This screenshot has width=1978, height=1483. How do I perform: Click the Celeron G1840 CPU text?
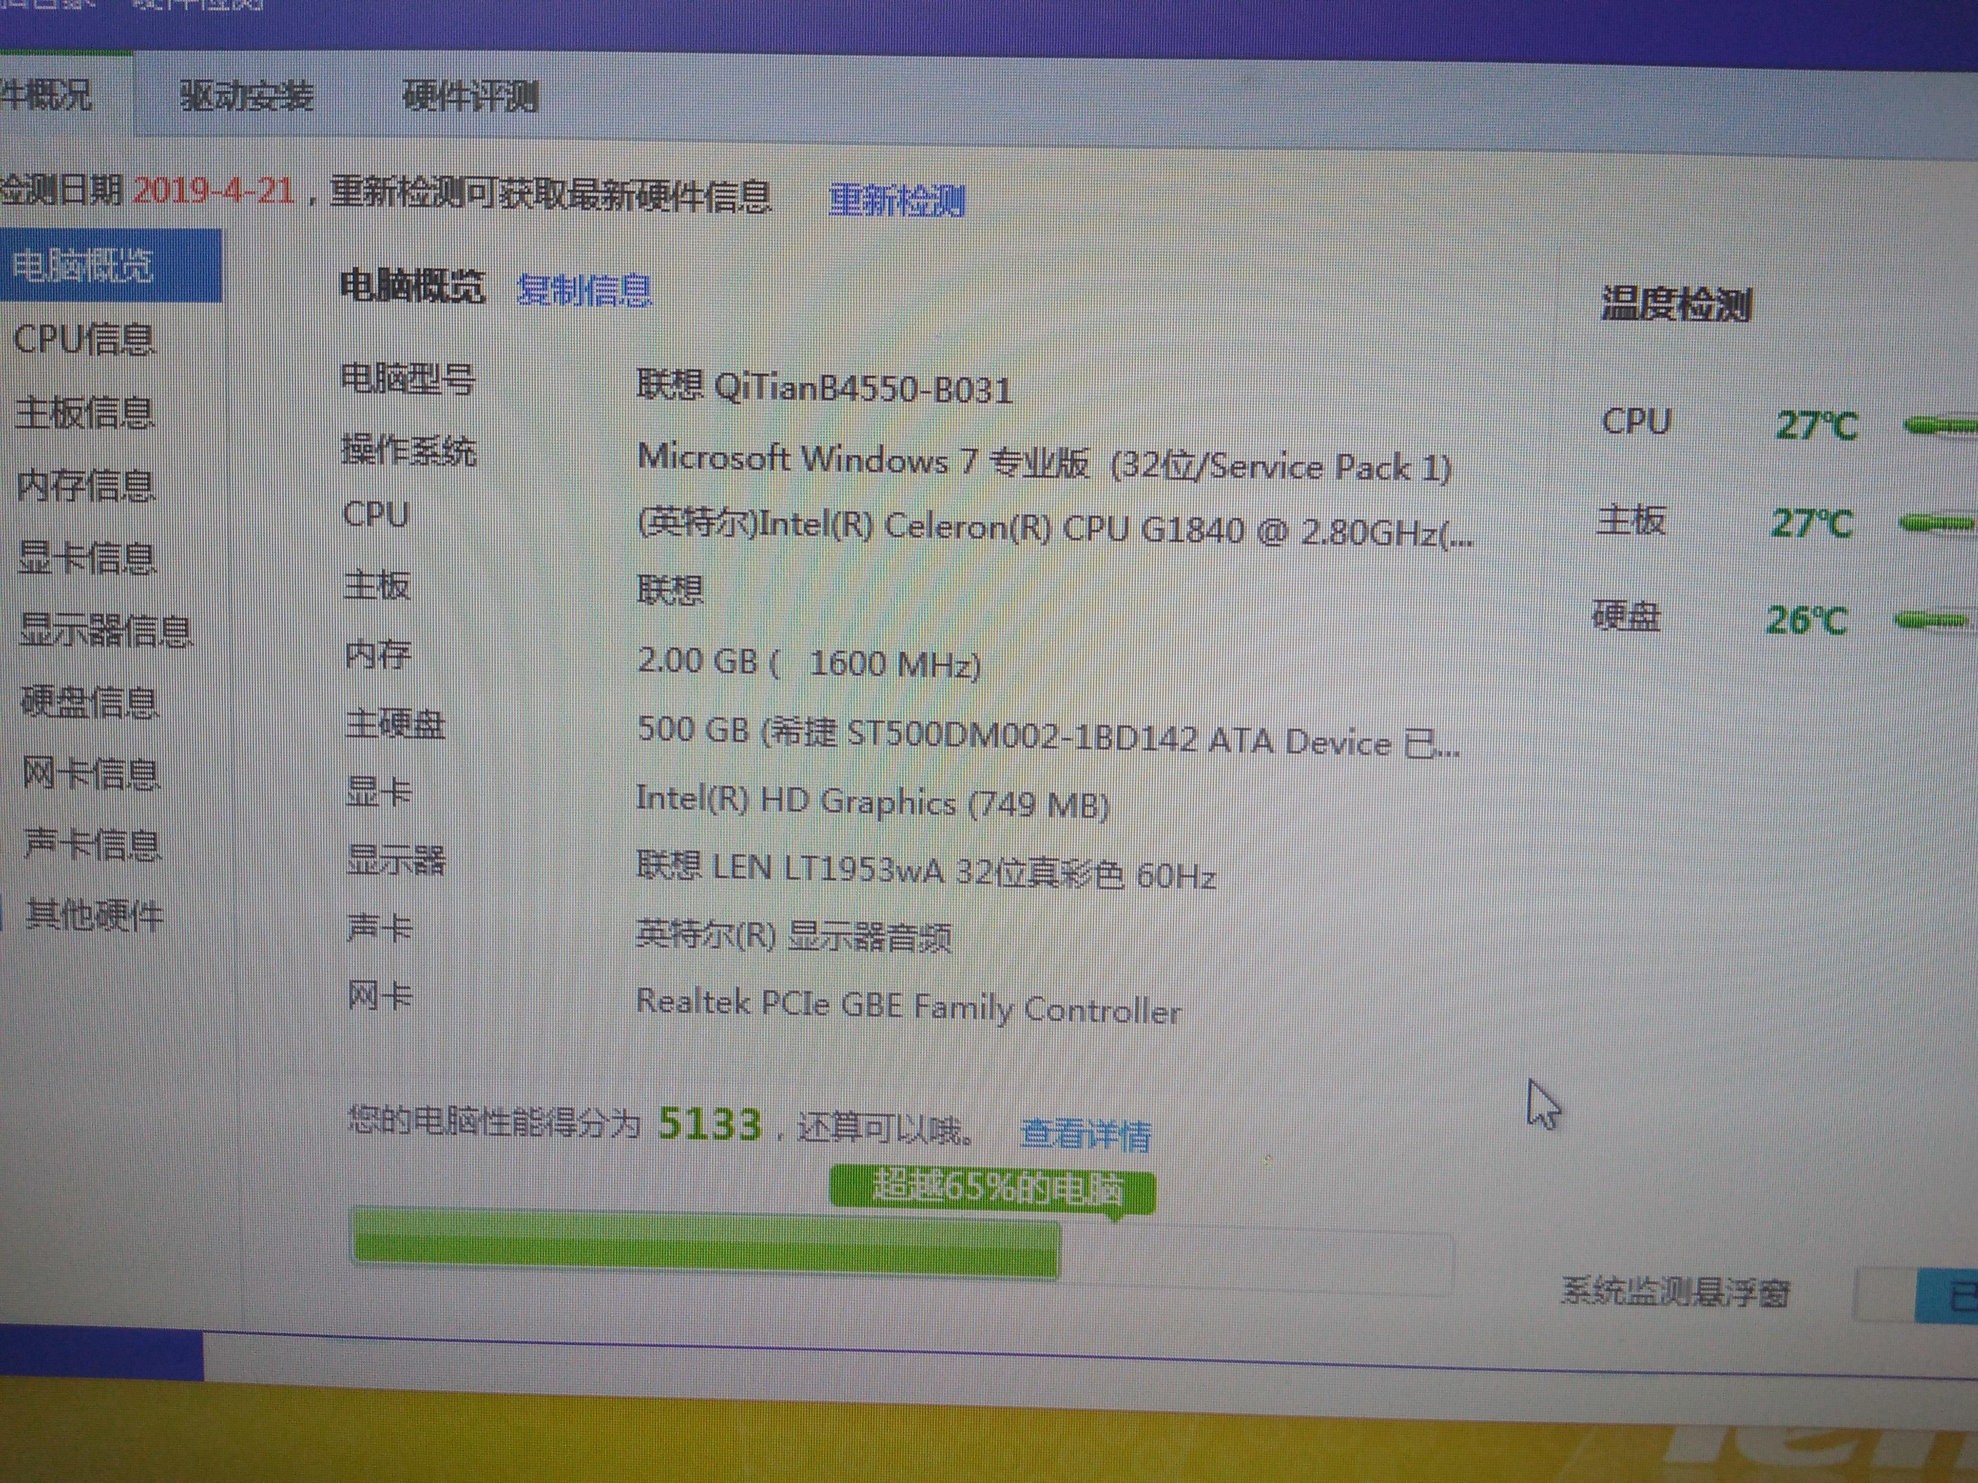pyautogui.click(x=1055, y=529)
